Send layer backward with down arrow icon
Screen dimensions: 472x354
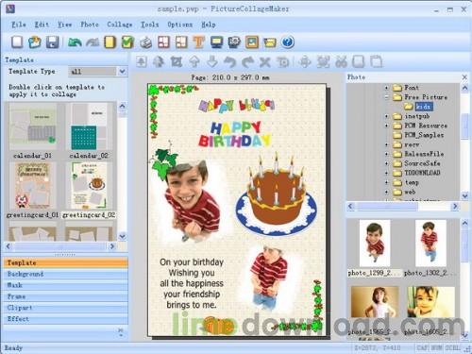[x=212, y=61]
